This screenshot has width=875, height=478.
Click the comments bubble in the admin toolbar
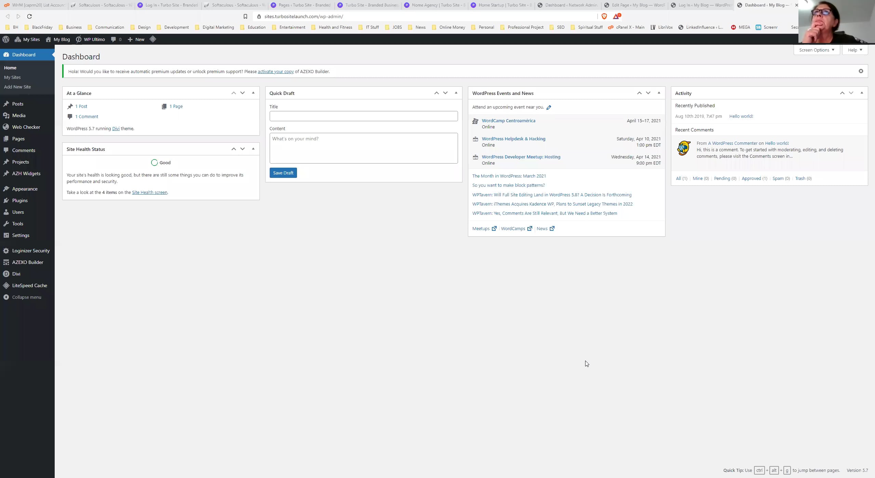point(116,39)
